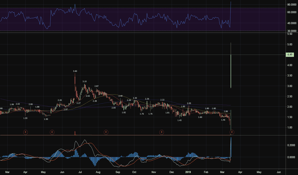298x175 pixels.
Task: Click the 2.27 price label
Action: [78, 103]
